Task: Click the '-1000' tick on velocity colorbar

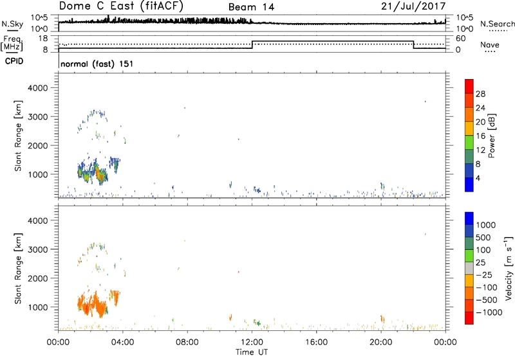Action: [x=489, y=312]
